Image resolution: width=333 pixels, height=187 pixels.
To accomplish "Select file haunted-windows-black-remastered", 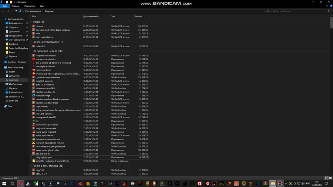I will tap(52, 99).
